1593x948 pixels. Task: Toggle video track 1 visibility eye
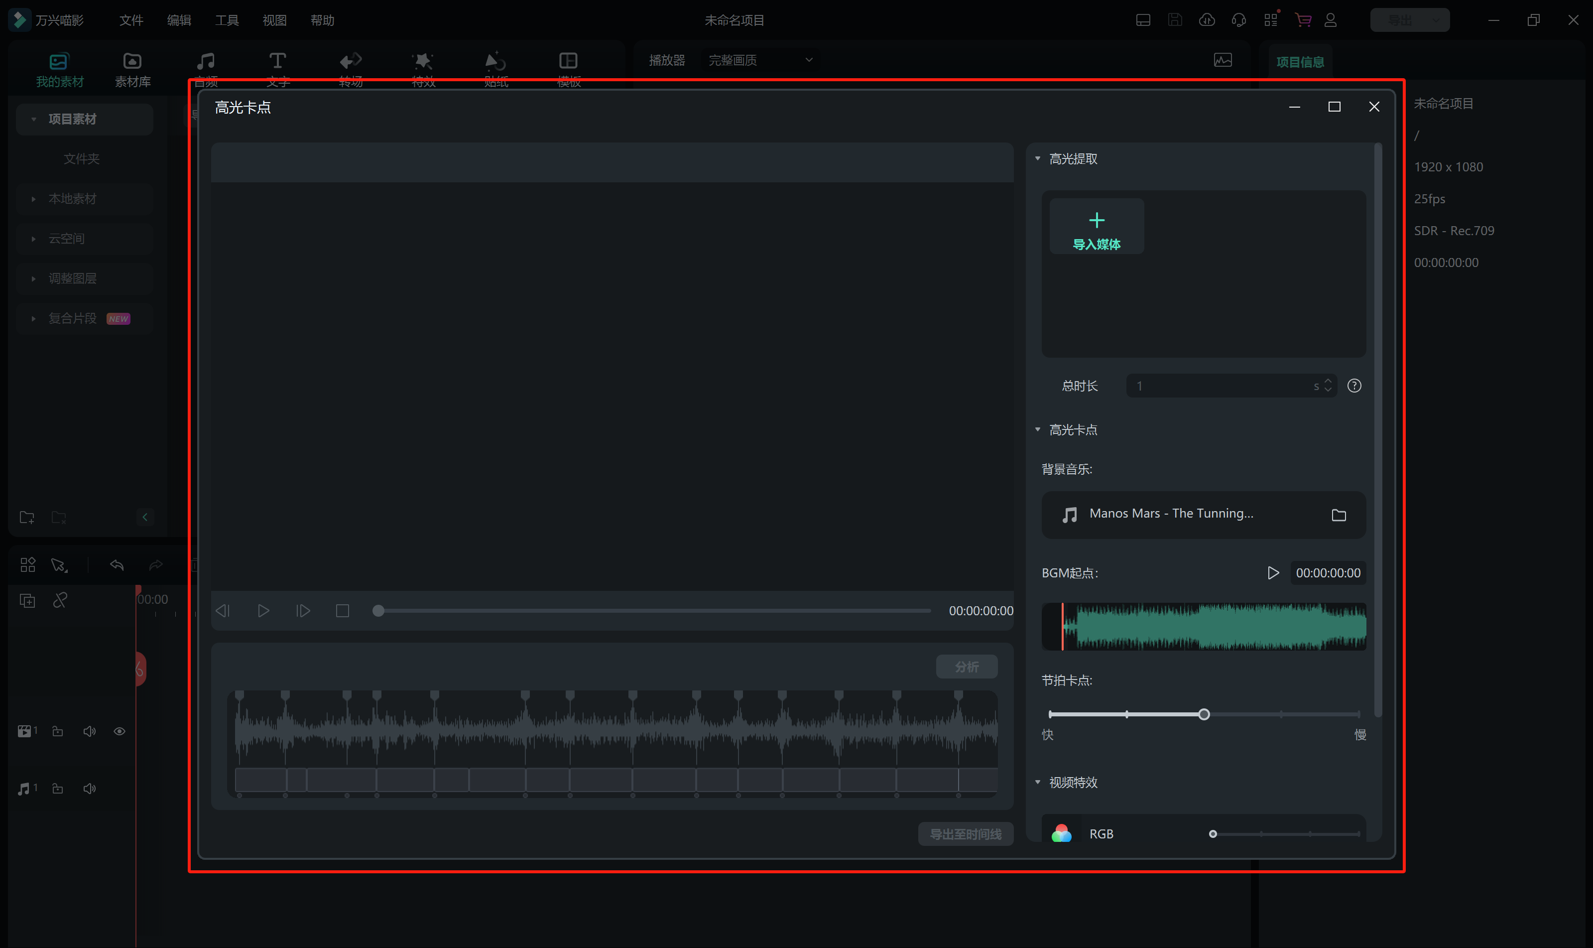point(120,731)
